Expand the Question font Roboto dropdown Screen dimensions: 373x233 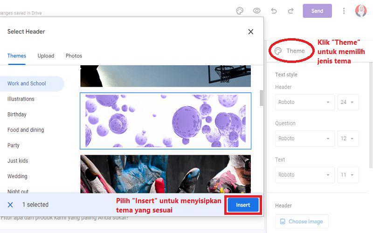click(x=305, y=138)
